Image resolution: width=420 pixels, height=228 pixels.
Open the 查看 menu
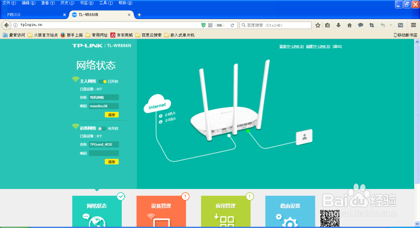click(48, 3)
